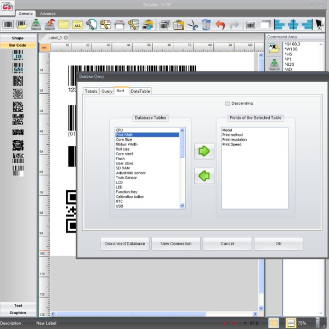Viewport: 329px width, 329px height.
Task: Select the GS1 barcode tool
Action: point(18,70)
